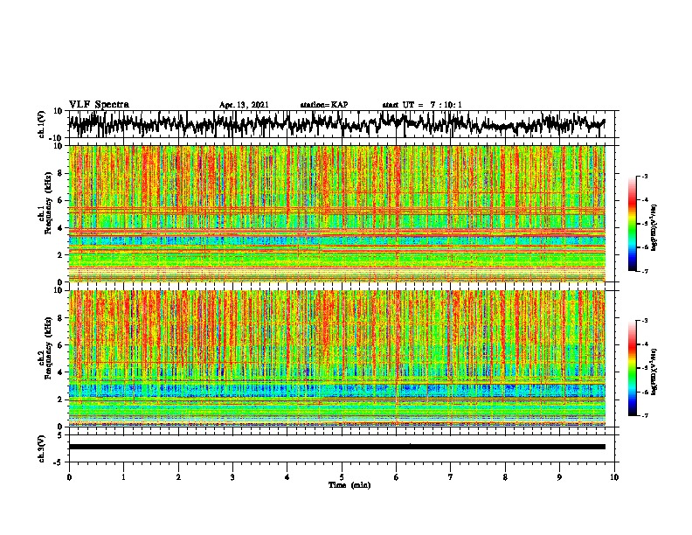Click the ch.2 color scale bar
692x535 pixels.
632,368
